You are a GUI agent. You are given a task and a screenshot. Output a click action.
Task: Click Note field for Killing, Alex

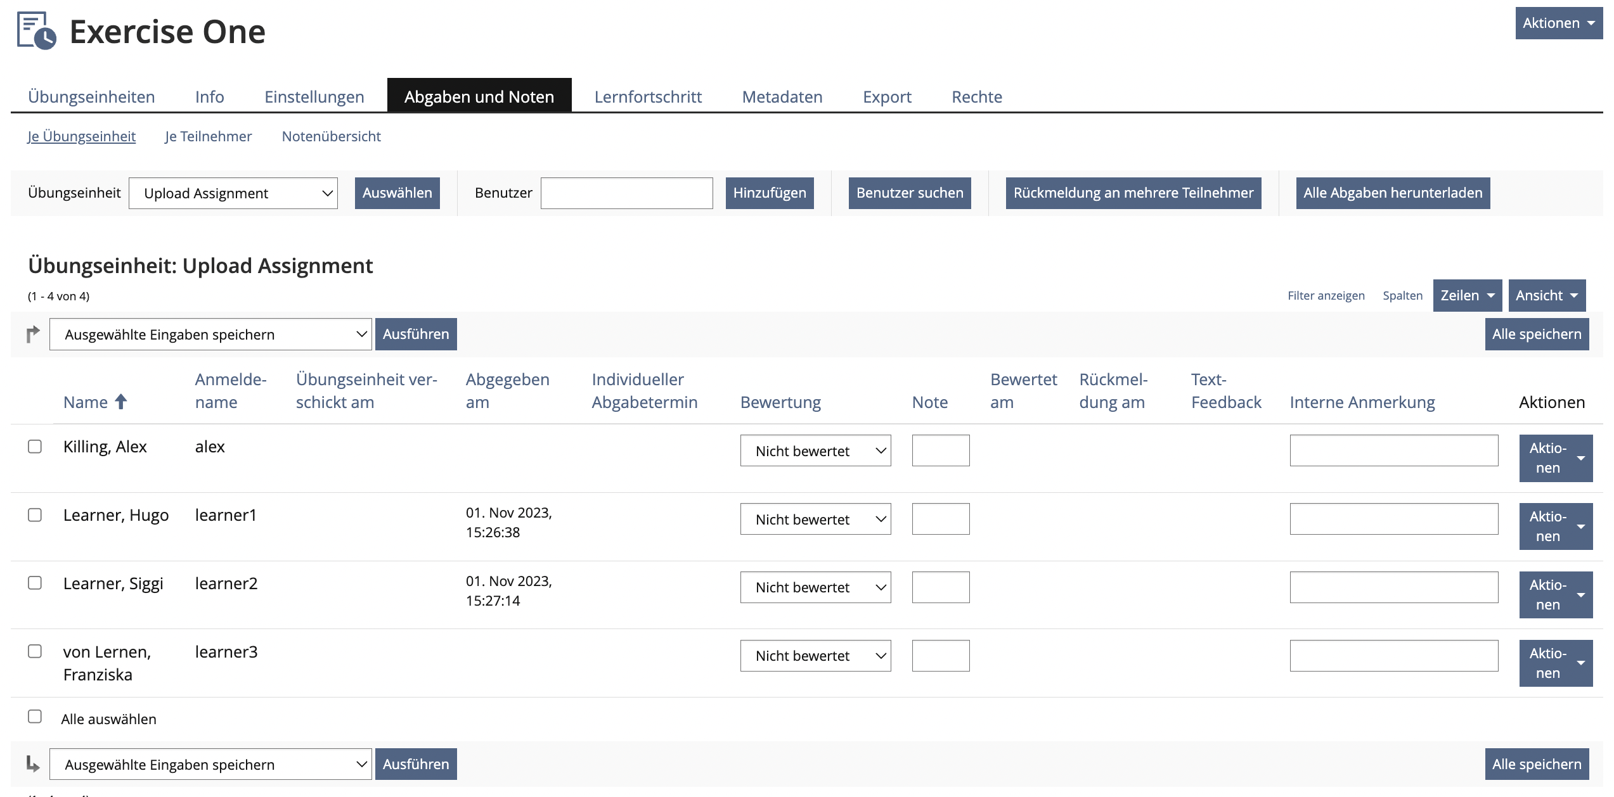[x=940, y=450]
